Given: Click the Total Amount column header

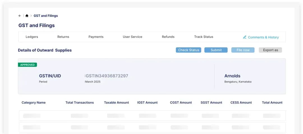Looking at the screenshot, I should click(x=272, y=103).
